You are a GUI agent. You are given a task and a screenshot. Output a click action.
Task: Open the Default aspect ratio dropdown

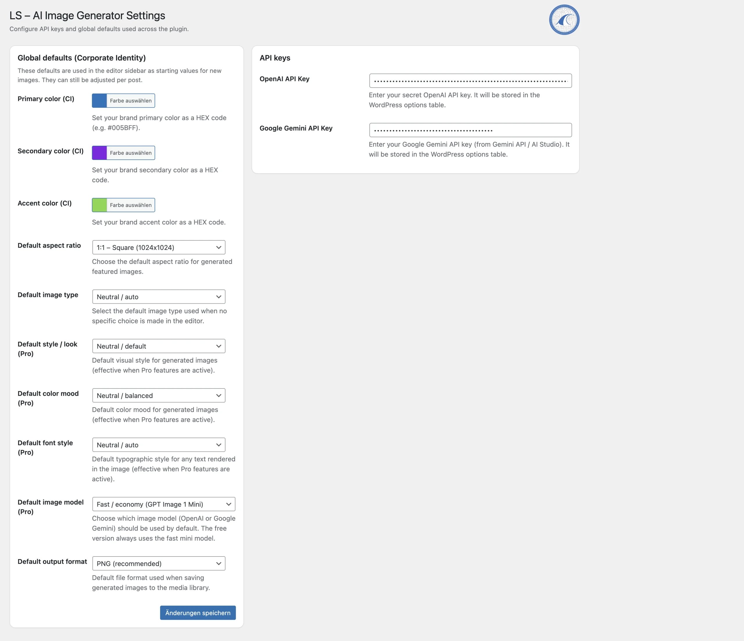click(x=158, y=247)
